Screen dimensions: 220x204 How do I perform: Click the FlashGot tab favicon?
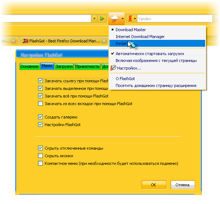tap(25, 41)
